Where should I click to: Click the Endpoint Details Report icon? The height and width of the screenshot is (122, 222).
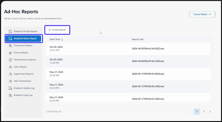[x=10, y=31]
